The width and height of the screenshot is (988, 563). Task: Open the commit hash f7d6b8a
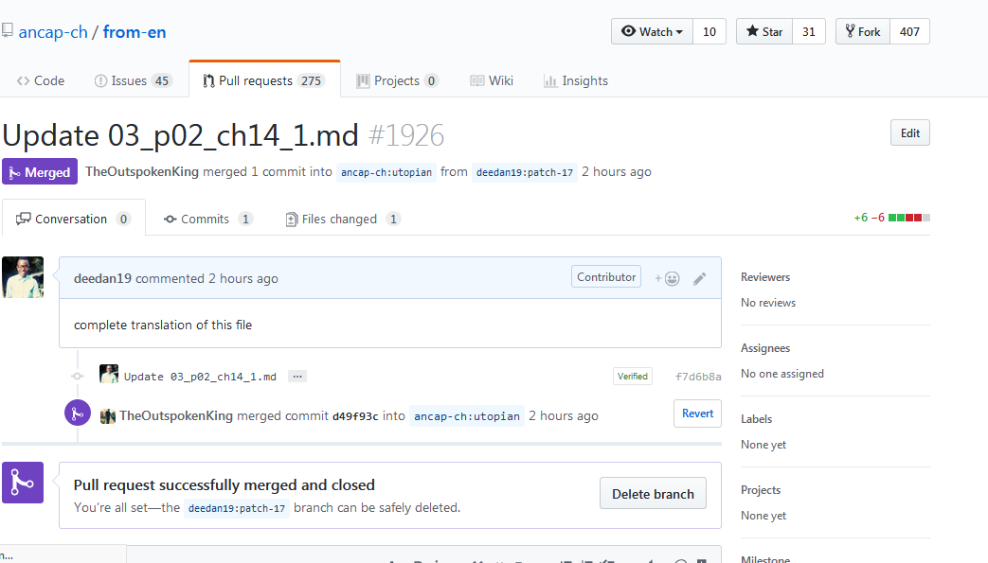[x=698, y=377]
